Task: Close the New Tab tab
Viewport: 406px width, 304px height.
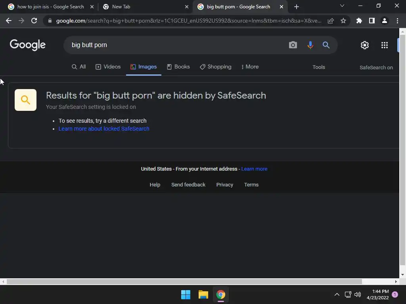Action: [x=187, y=7]
